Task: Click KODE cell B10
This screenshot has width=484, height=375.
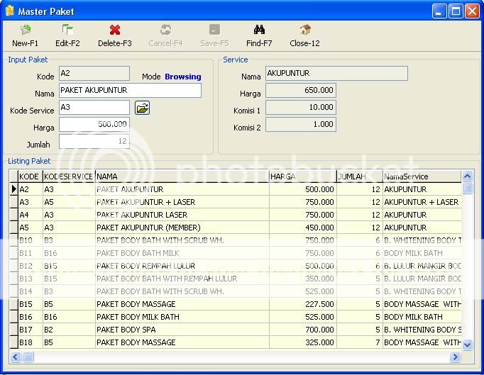Action: (x=31, y=240)
